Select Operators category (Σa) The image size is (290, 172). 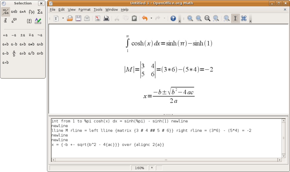pos(40,12)
